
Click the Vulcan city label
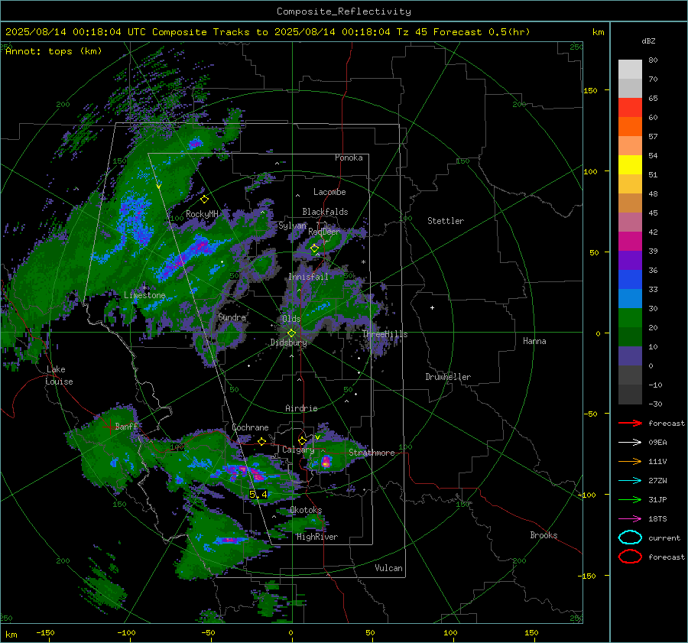click(x=388, y=568)
